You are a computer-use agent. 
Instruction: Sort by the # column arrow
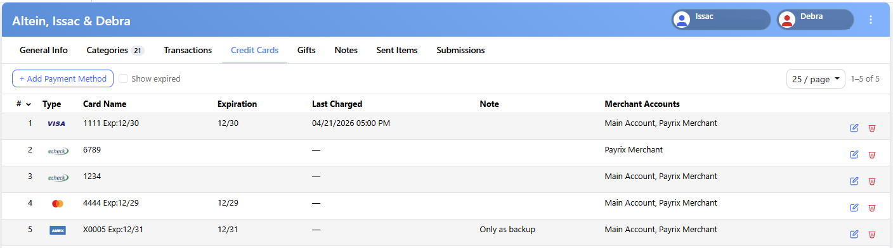28,104
